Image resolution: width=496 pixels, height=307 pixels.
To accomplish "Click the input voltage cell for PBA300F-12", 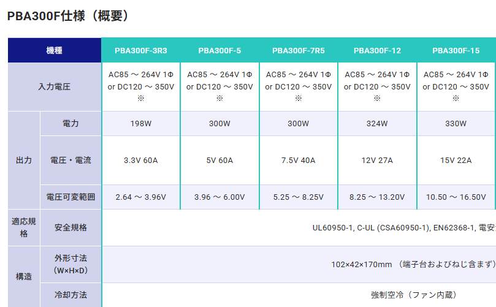I will tap(377, 86).
